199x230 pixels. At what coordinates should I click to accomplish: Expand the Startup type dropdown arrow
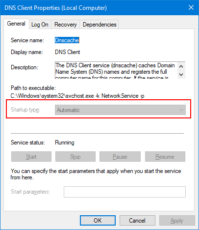181,110
